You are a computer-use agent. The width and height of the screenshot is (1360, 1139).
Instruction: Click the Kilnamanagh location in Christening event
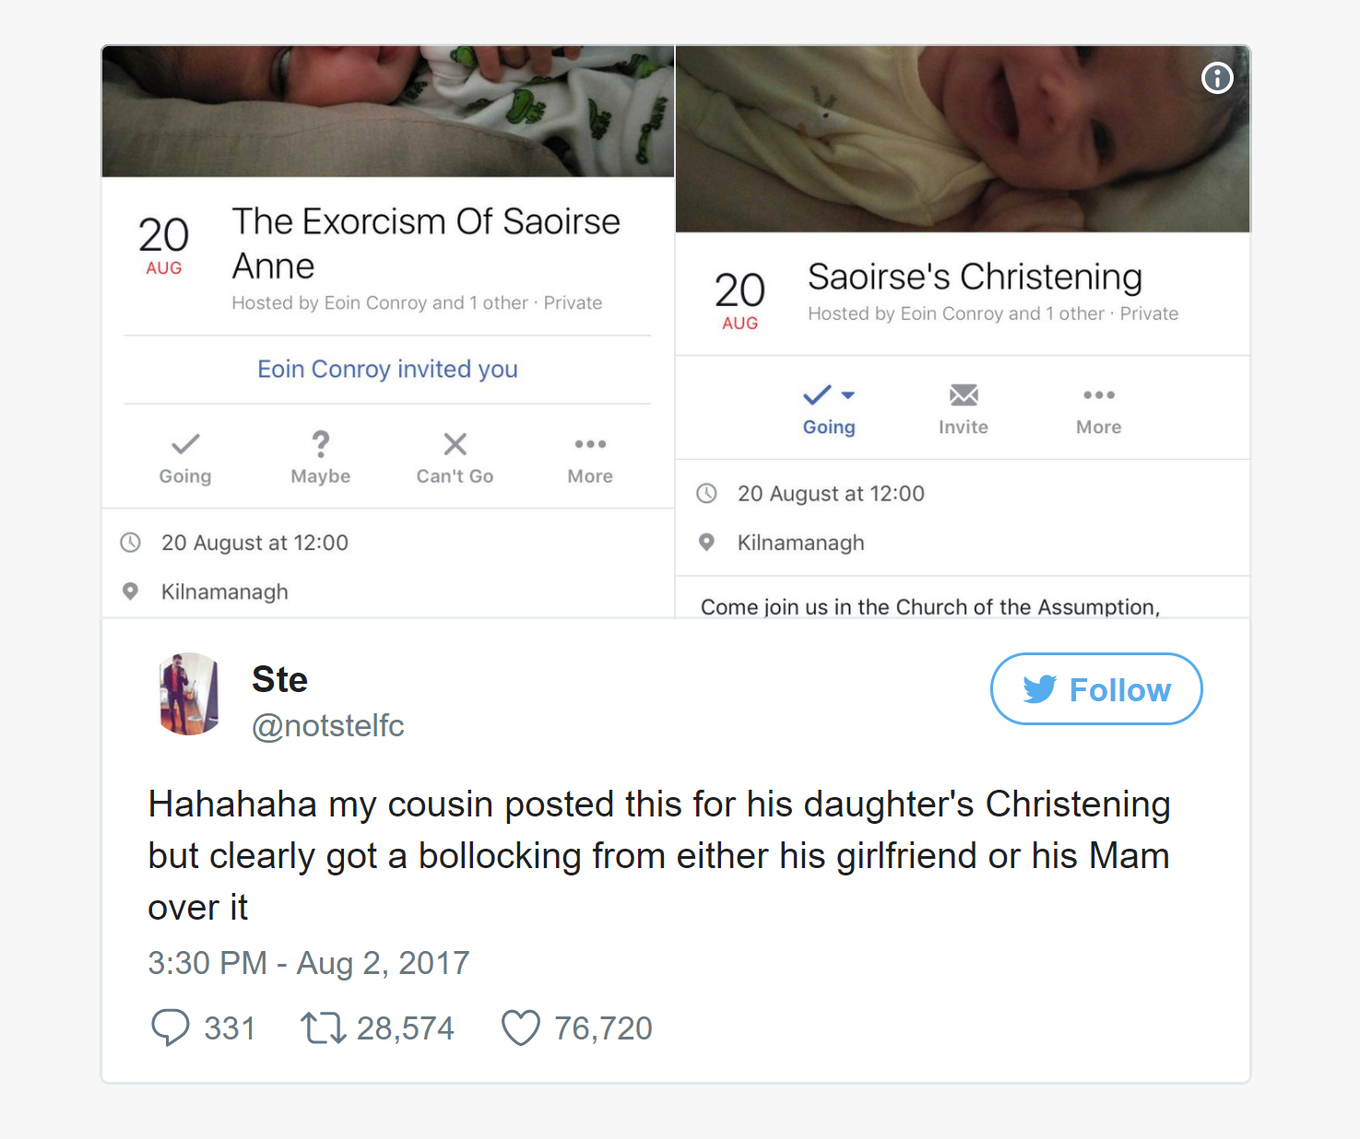pos(800,543)
